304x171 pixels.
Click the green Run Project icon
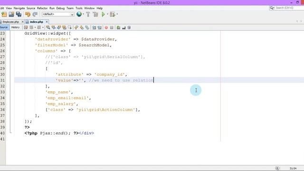[x=103, y=14]
